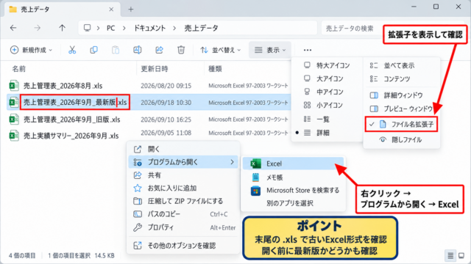Screen dimensions: 471x264
Task: Click the Share icon in toolbar
Action: [159, 50]
